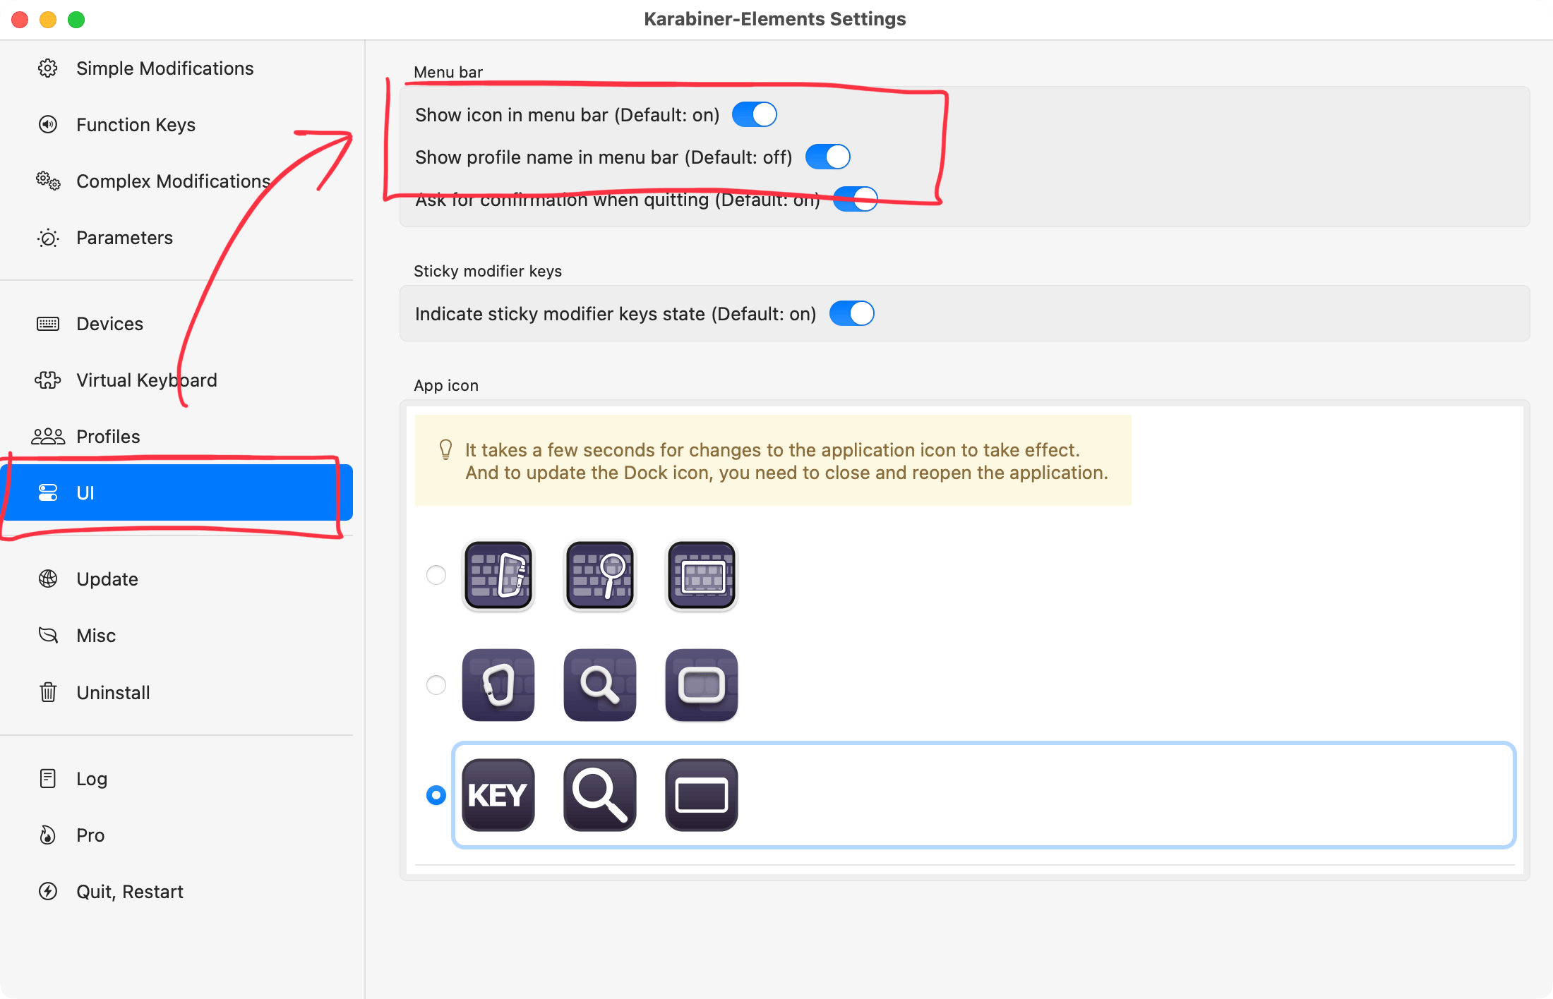1553x999 pixels.
Task: Click the Devices sidebar icon
Action: [x=47, y=322]
